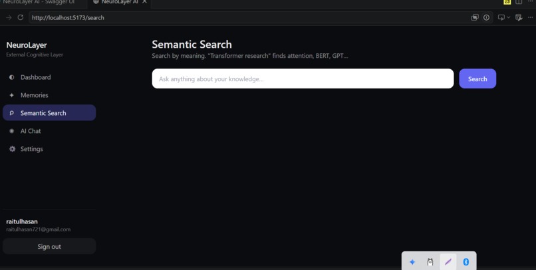
Task: Click the 'Search by meaning' description text
Action: click(x=250, y=56)
